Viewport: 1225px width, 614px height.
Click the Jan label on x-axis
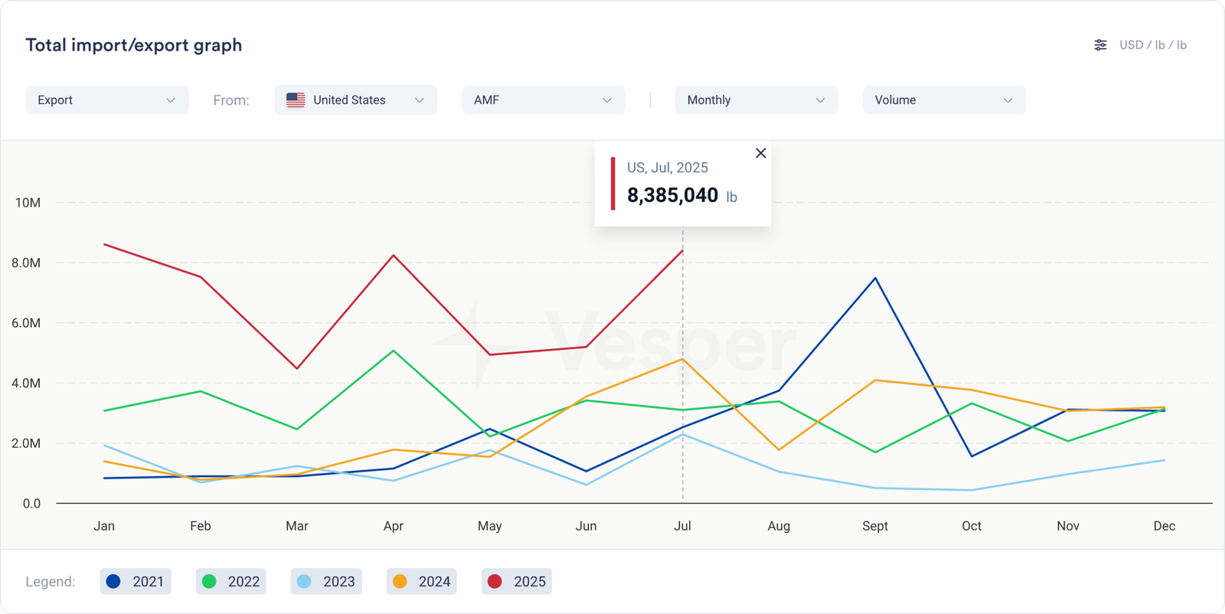(x=104, y=526)
